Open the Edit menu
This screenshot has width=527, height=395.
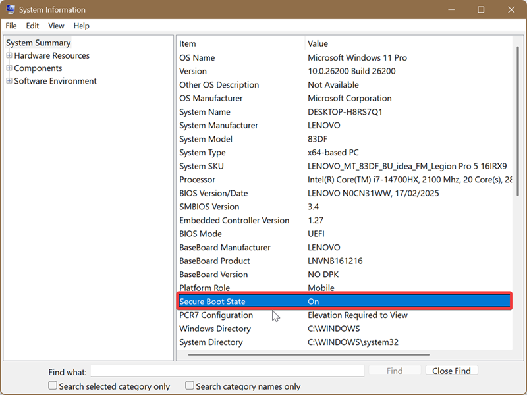tap(32, 26)
